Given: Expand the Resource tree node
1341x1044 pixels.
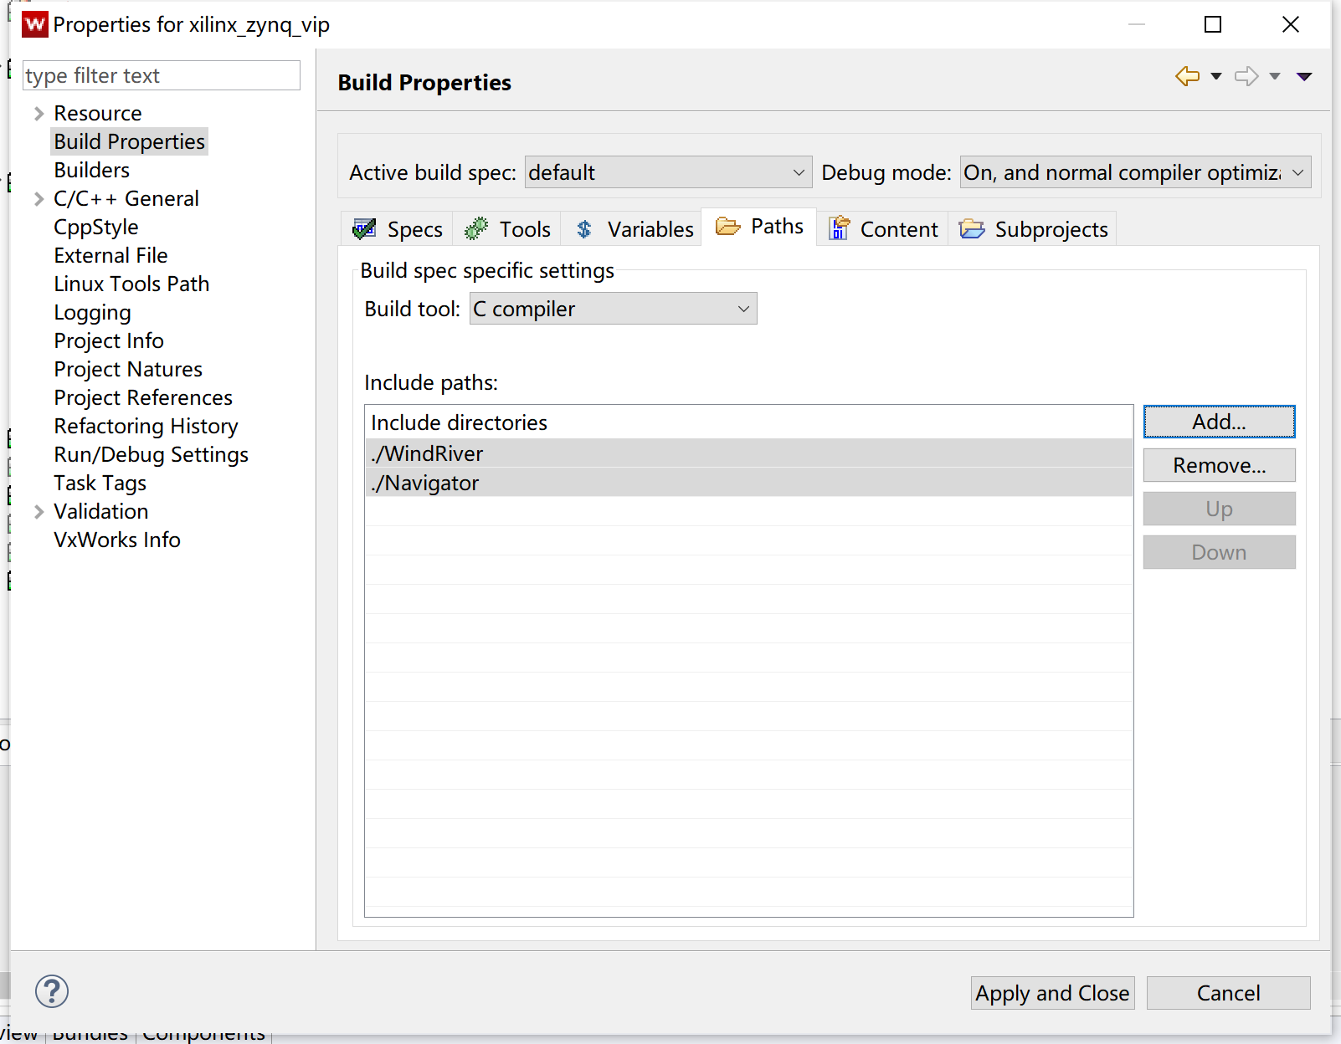Looking at the screenshot, I should 39,114.
